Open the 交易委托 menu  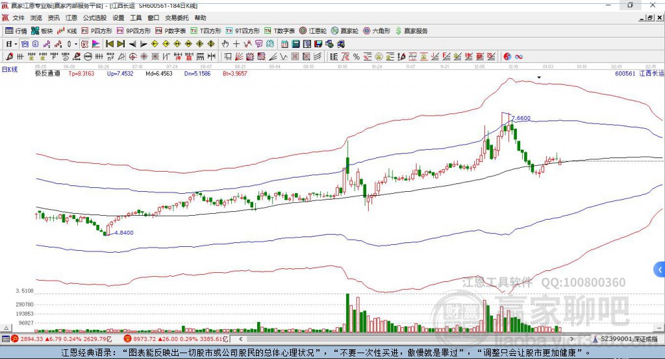(177, 17)
